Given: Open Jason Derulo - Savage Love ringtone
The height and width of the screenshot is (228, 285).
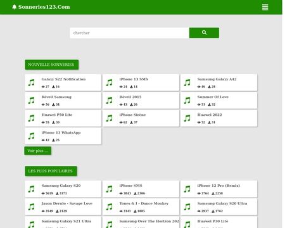Looking at the screenshot, I should [67, 203].
